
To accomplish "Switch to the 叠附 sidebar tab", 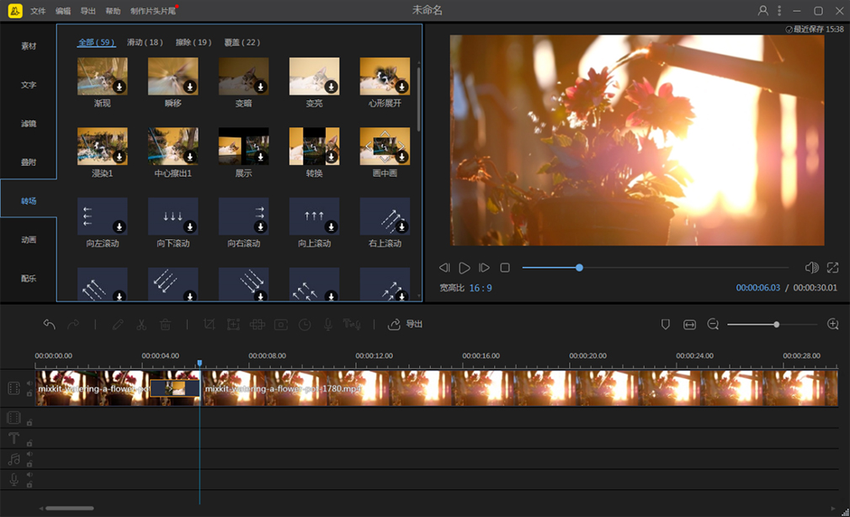I will point(29,163).
